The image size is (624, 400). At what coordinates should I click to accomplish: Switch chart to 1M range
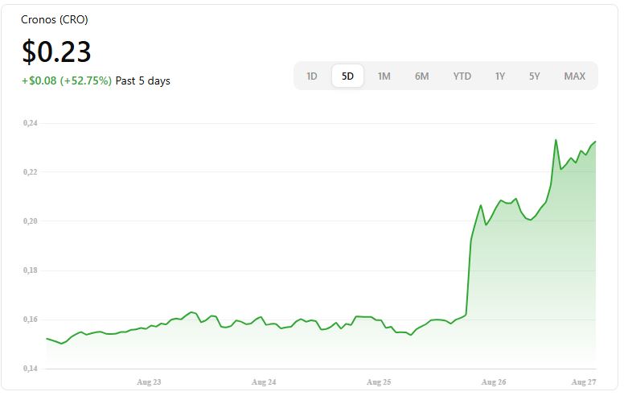(384, 76)
